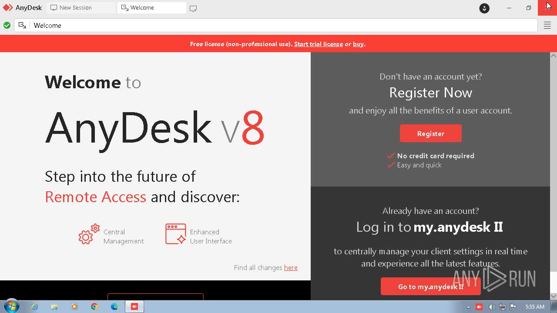
Task: Minimize the AnyDesk window
Action: tap(509, 8)
